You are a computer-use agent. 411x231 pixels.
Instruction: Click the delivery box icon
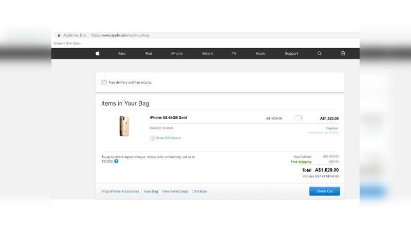click(104, 82)
